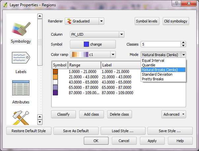Click the tools icon below Attributes
Screen dimensions: 199x151
point(20,117)
